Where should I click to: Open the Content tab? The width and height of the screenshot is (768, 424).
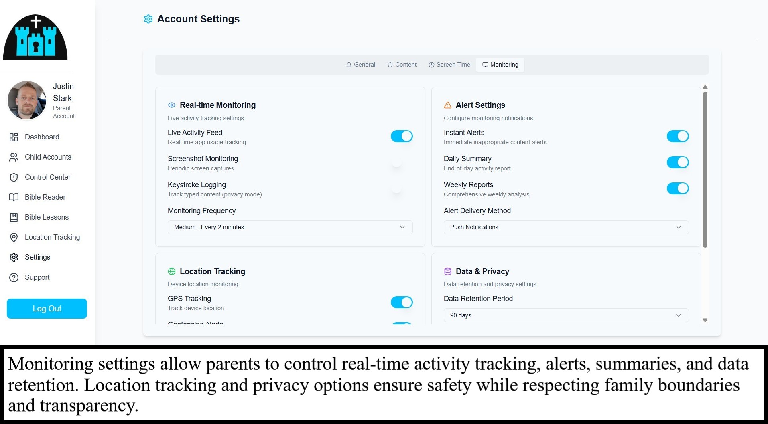click(402, 65)
